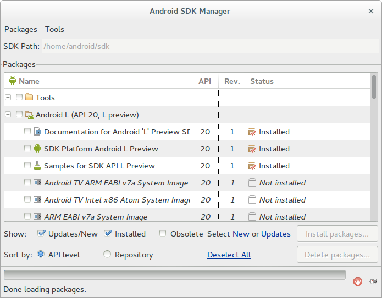Click the Deselect All link

pos(229,255)
